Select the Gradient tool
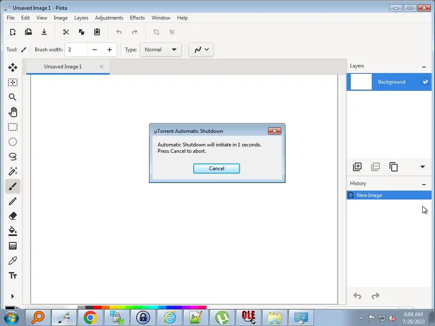Viewport: 435px width, 326px height. 13,246
